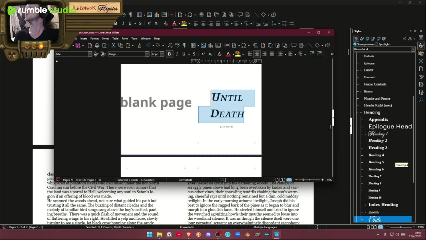This screenshot has width=426, height=240.
Task: Expand Header style in Styles tree
Action: [x=361, y=91]
